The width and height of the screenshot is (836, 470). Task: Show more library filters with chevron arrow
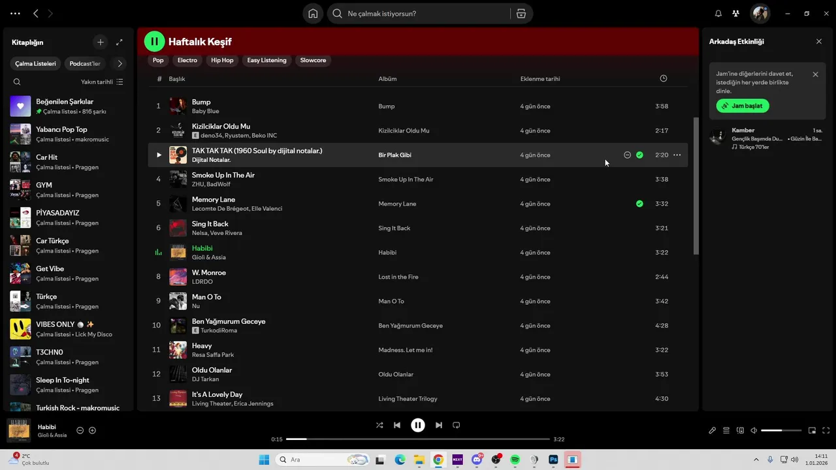(x=119, y=63)
